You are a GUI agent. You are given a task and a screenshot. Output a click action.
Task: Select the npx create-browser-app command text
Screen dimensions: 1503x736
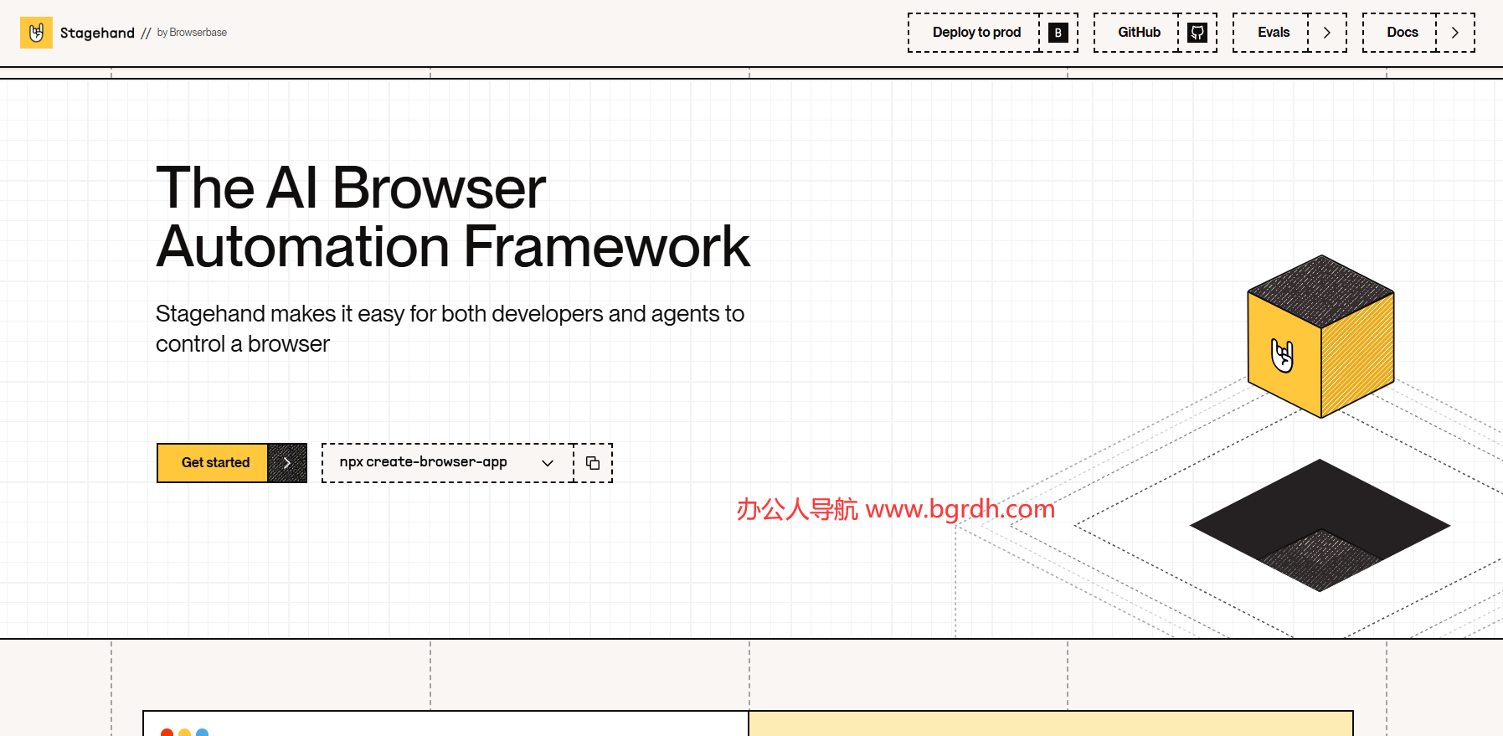[x=423, y=462]
